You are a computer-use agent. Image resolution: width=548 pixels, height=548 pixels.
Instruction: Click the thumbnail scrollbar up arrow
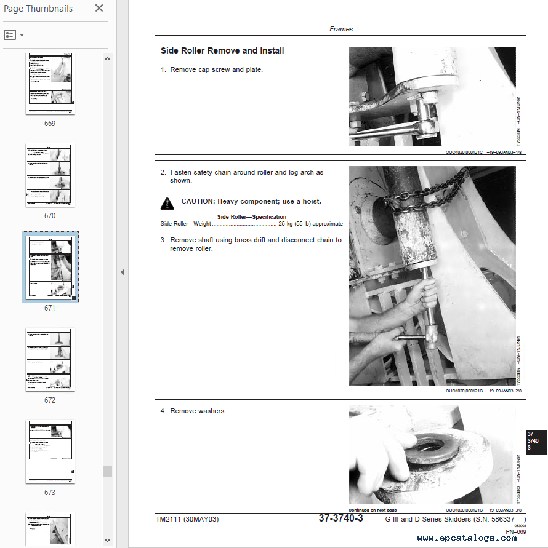(x=107, y=58)
